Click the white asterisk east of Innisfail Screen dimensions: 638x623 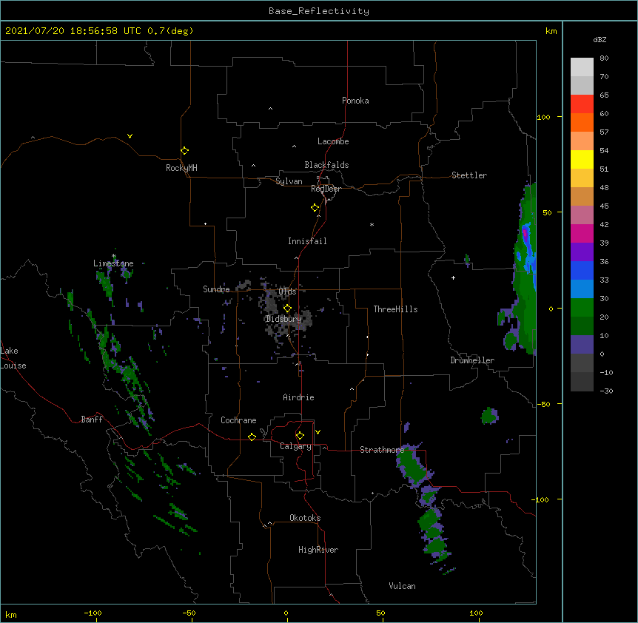(x=372, y=224)
